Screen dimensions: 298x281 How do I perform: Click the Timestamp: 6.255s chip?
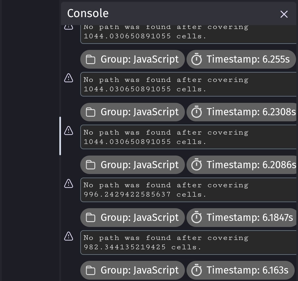(241, 59)
